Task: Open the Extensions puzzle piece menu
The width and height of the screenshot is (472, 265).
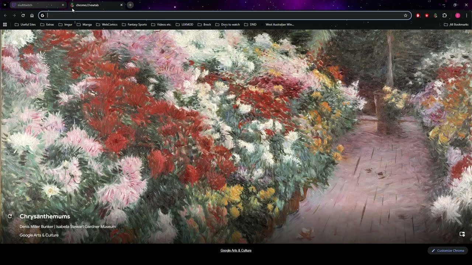Action: [x=444, y=15]
